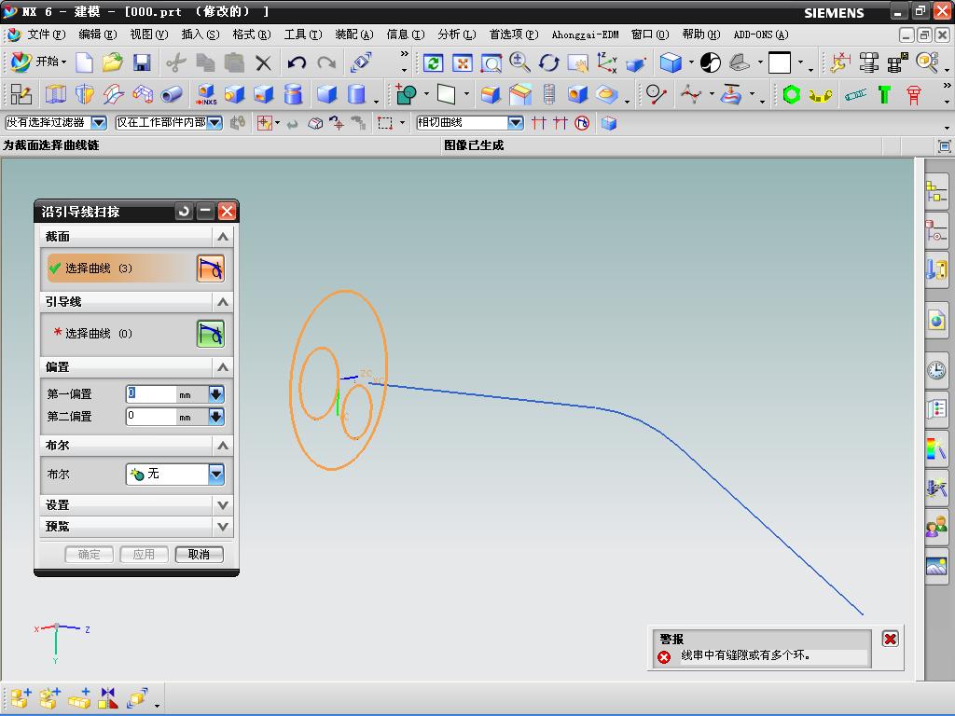
Task: Reset the sweep dialog
Action: coord(184,212)
